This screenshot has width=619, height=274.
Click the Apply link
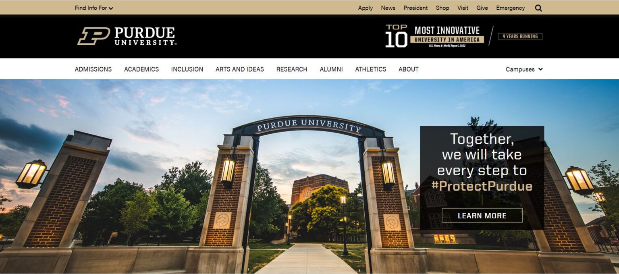click(366, 8)
